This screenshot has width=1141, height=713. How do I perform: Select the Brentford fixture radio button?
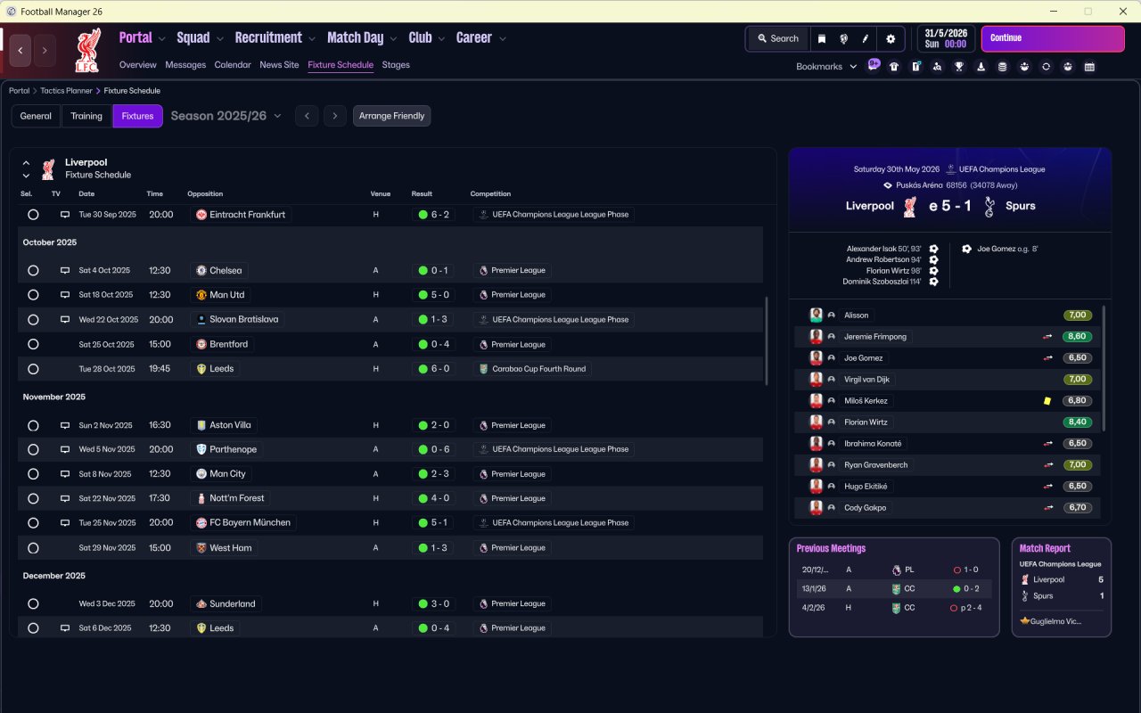click(33, 344)
